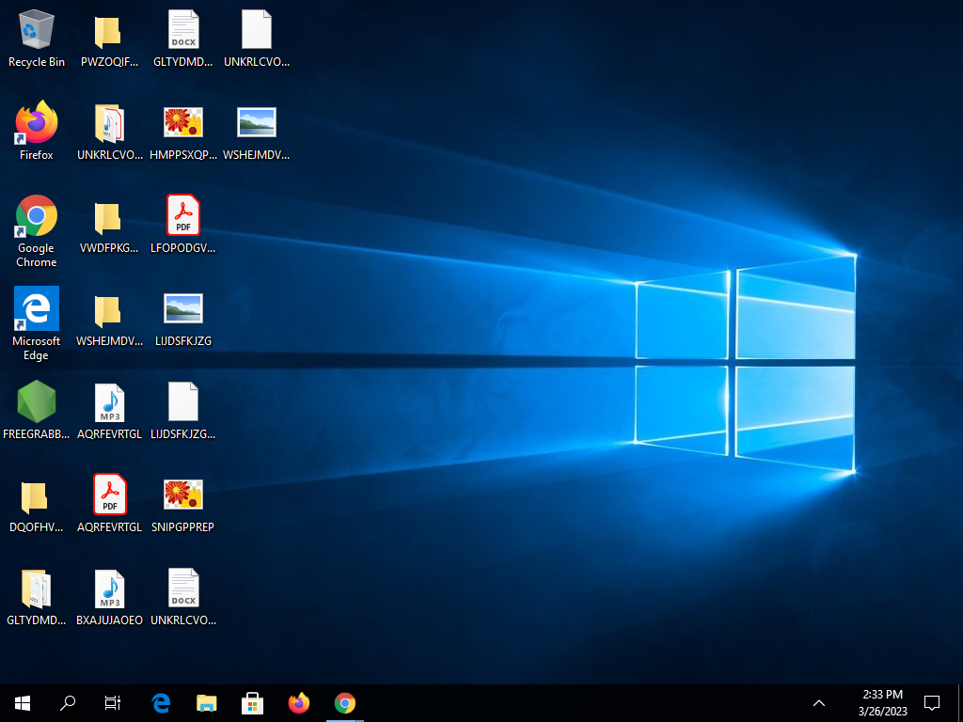Expand the hidden system tray icons chevron
This screenshot has width=963, height=722.
[x=819, y=702]
